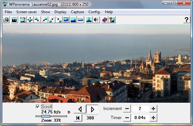The height and width of the screenshot is (126, 193).
Task: Click the full-size landscape image icon
Action: pos(73,20)
